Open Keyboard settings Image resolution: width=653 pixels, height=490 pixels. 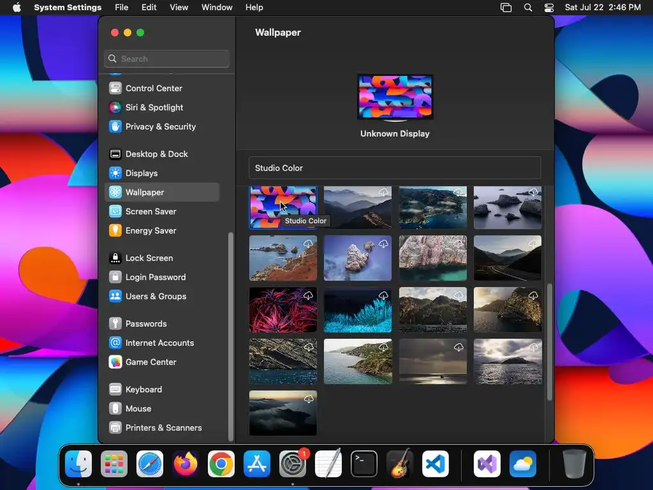[162, 390]
